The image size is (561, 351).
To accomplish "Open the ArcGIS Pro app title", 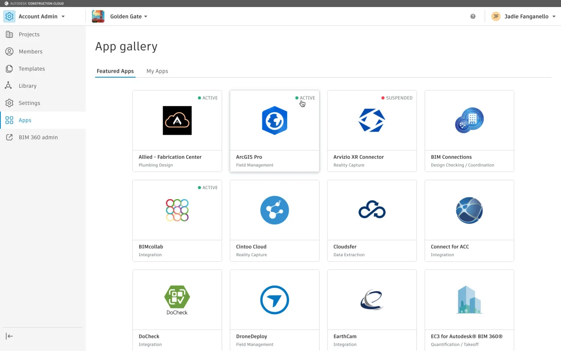I will coord(249,157).
